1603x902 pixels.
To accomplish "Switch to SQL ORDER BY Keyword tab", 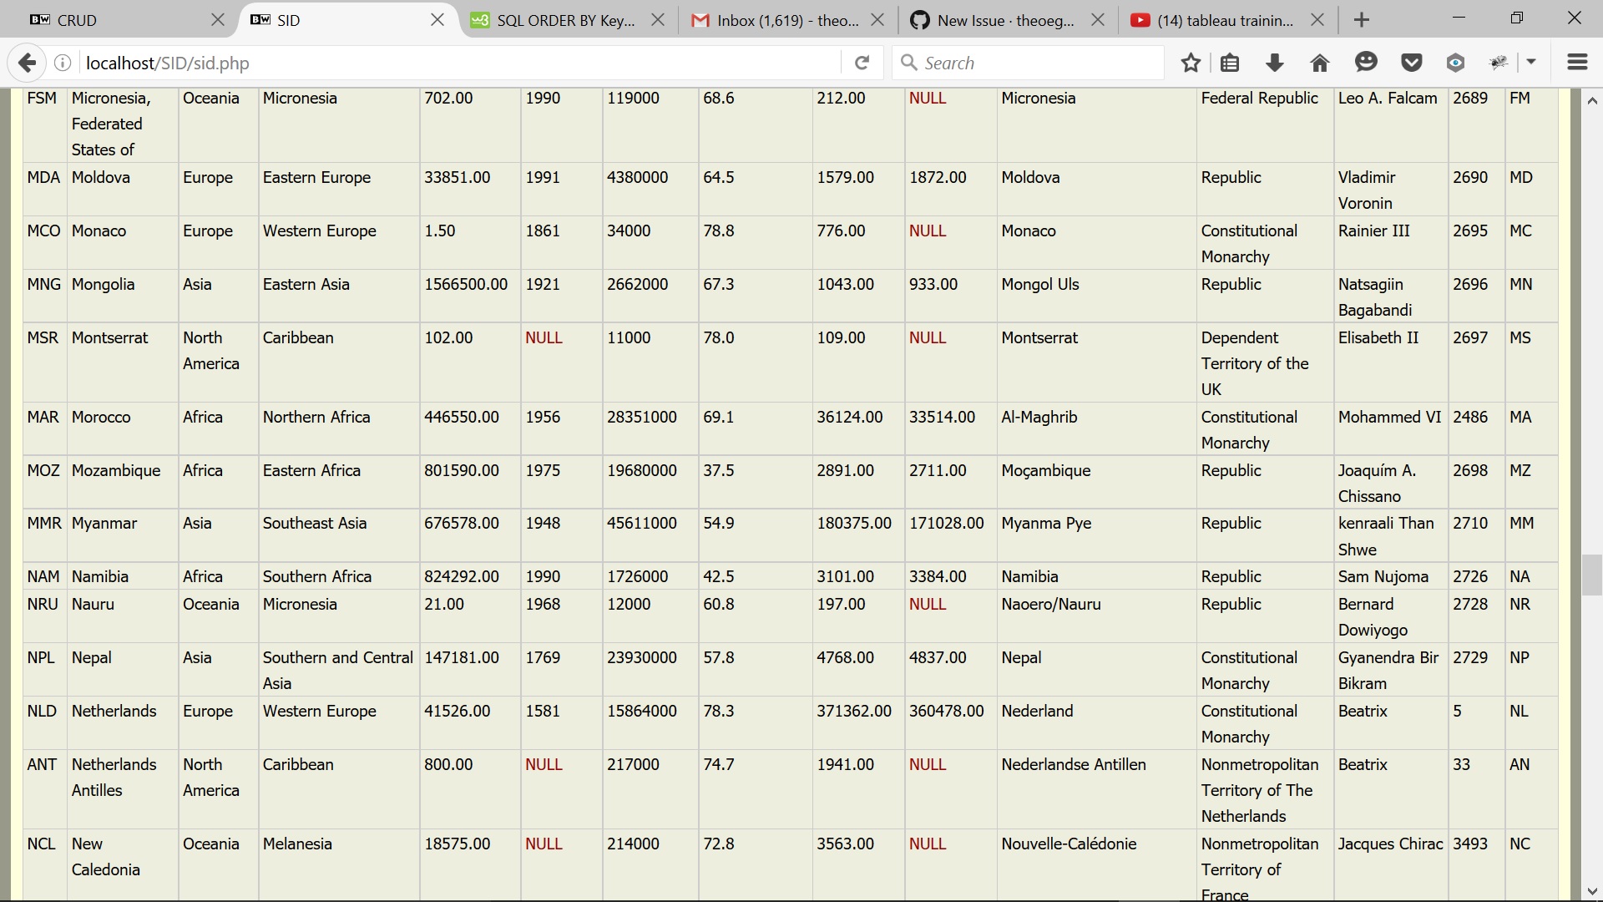I will point(559,20).
